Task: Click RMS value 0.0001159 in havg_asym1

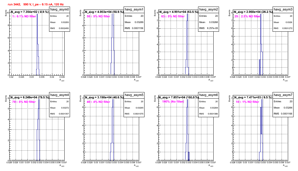Action: click(138, 28)
